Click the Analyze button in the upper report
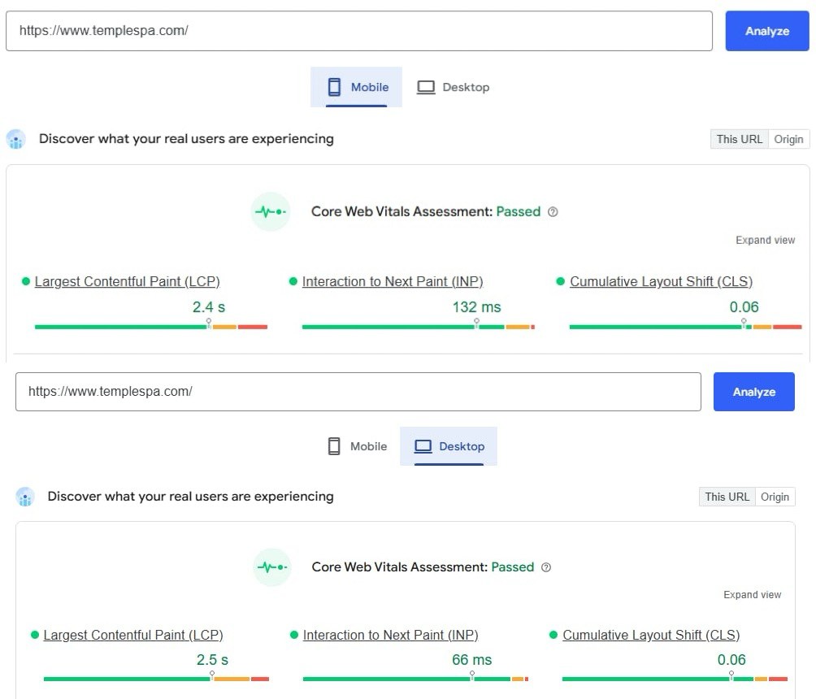The width and height of the screenshot is (816, 699). [767, 31]
